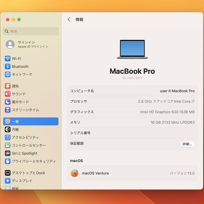Open コントロールセンター toggle icon
This screenshot has height=204, width=204.
8,145
